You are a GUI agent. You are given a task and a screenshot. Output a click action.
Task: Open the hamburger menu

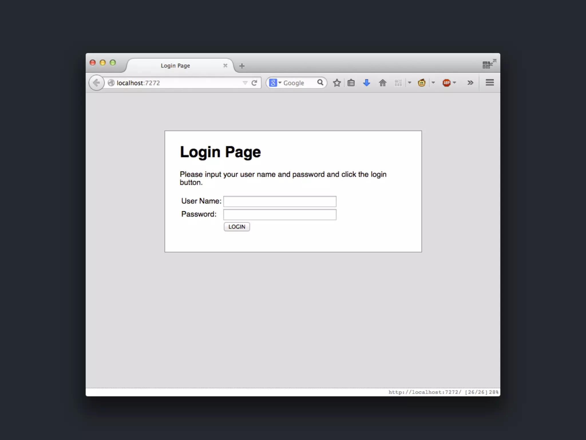pyautogui.click(x=490, y=82)
